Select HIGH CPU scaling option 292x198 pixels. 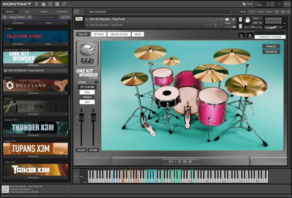(x=87, y=92)
